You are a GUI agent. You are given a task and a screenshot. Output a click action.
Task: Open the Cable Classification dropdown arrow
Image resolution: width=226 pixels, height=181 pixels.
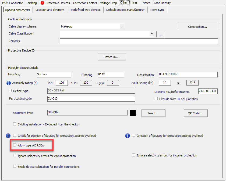(x=152, y=34)
